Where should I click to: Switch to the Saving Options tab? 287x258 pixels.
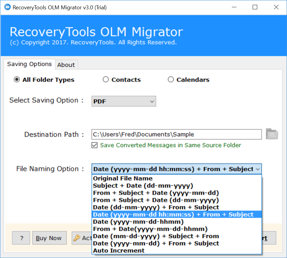pyautogui.click(x=30, y=64)
